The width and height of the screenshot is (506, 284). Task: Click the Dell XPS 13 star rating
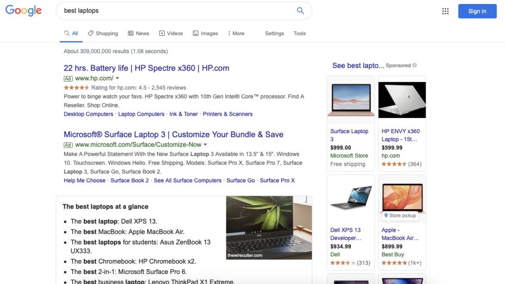click(343, 263)
